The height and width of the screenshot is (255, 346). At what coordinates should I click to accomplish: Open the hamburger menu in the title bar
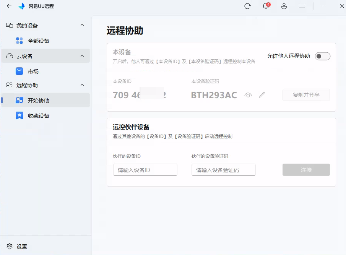pos(302,6)
